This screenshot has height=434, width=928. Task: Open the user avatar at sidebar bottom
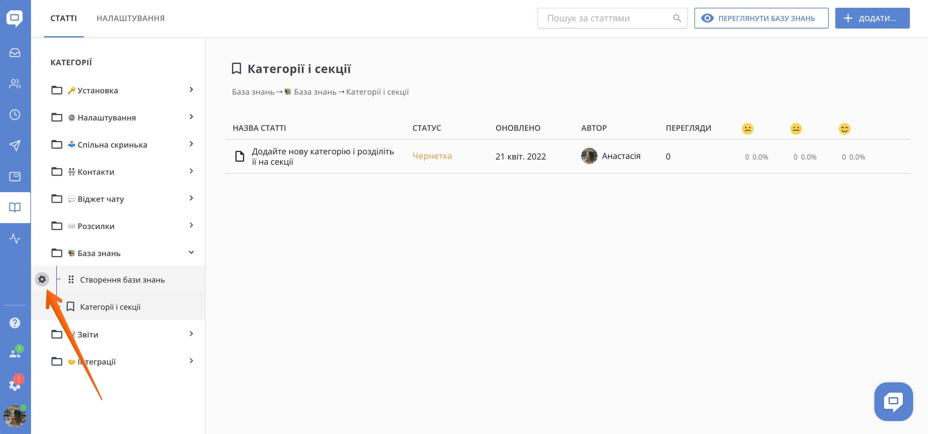pyautogui.click(x=15, y=416)
